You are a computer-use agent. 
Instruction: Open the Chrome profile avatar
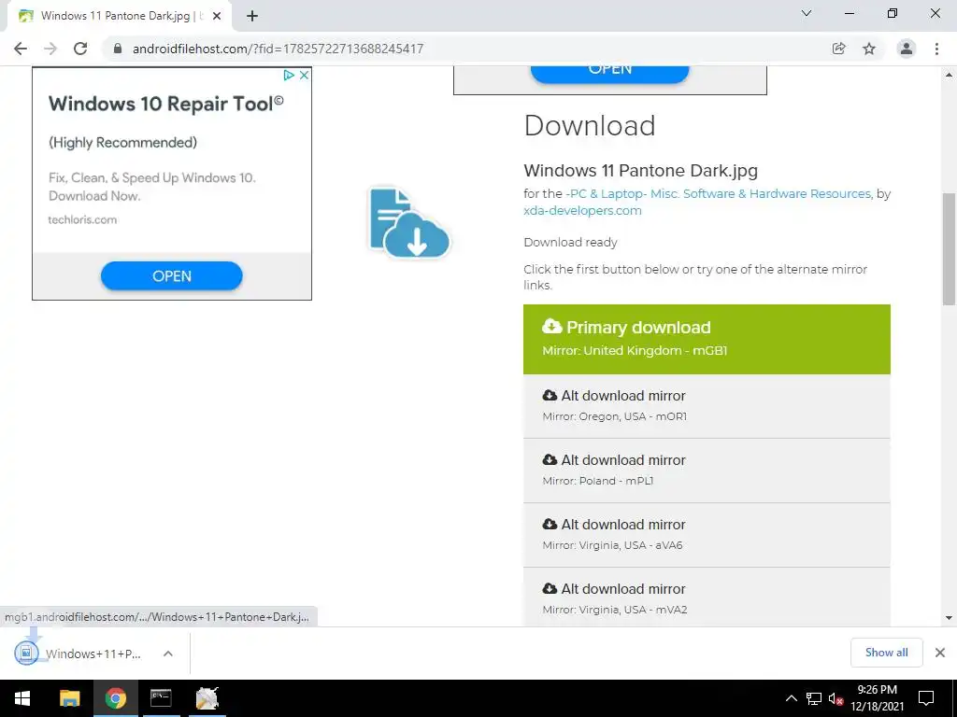[x=907, y=49]
